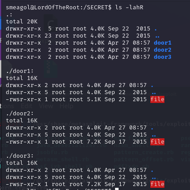Click the ./door2: section header
This screenshot has height=190, width=190.
pos(20,114)
